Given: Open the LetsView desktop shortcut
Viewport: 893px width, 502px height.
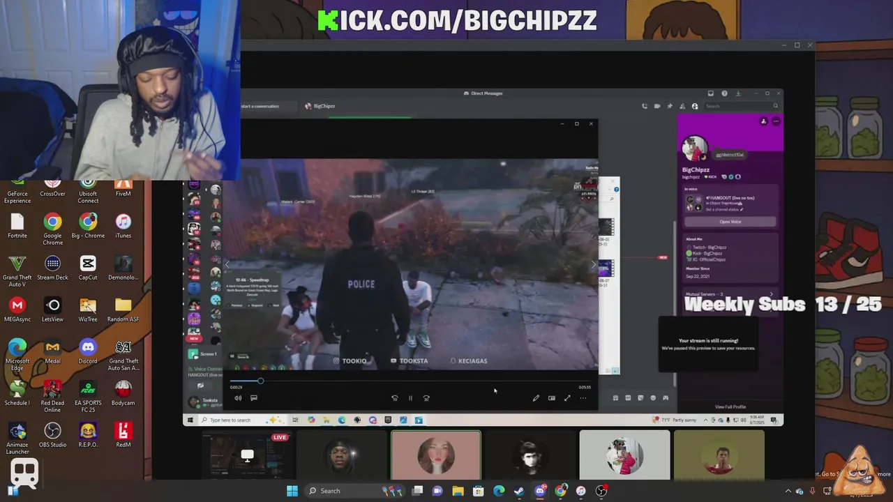Looking at the screenshot, I should click(x=52, y=310).
